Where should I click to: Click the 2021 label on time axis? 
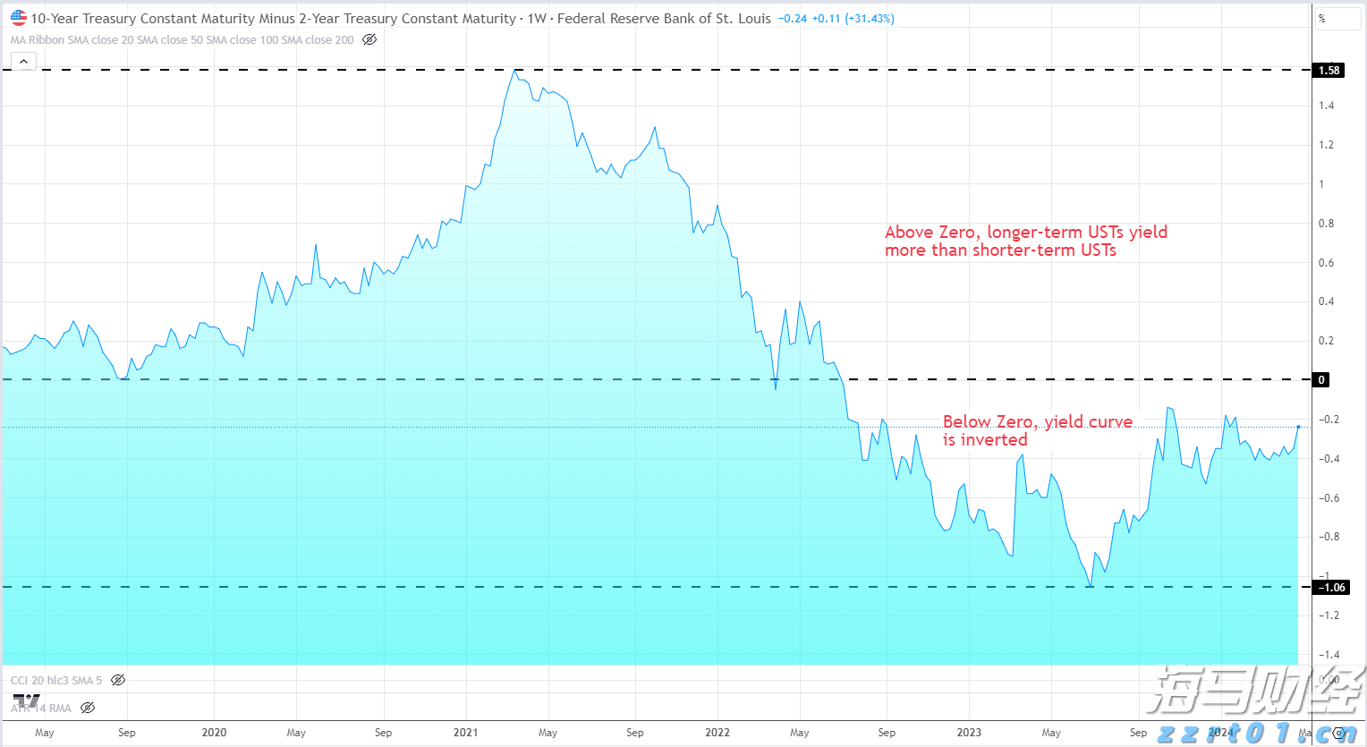click(465, 733)
